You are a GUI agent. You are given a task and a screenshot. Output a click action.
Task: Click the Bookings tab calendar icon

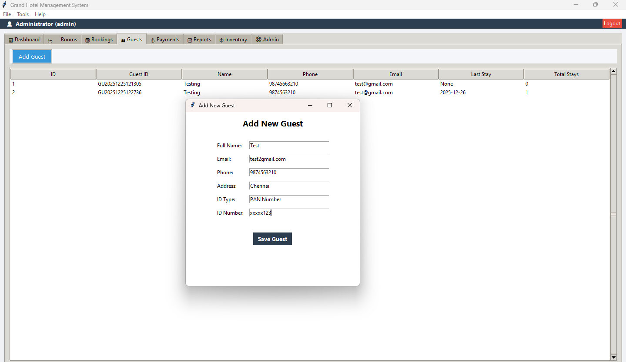87,40
